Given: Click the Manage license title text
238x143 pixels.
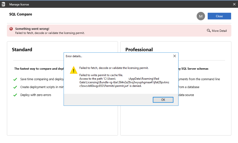Looking at the screenshot, I should [19, 4].
